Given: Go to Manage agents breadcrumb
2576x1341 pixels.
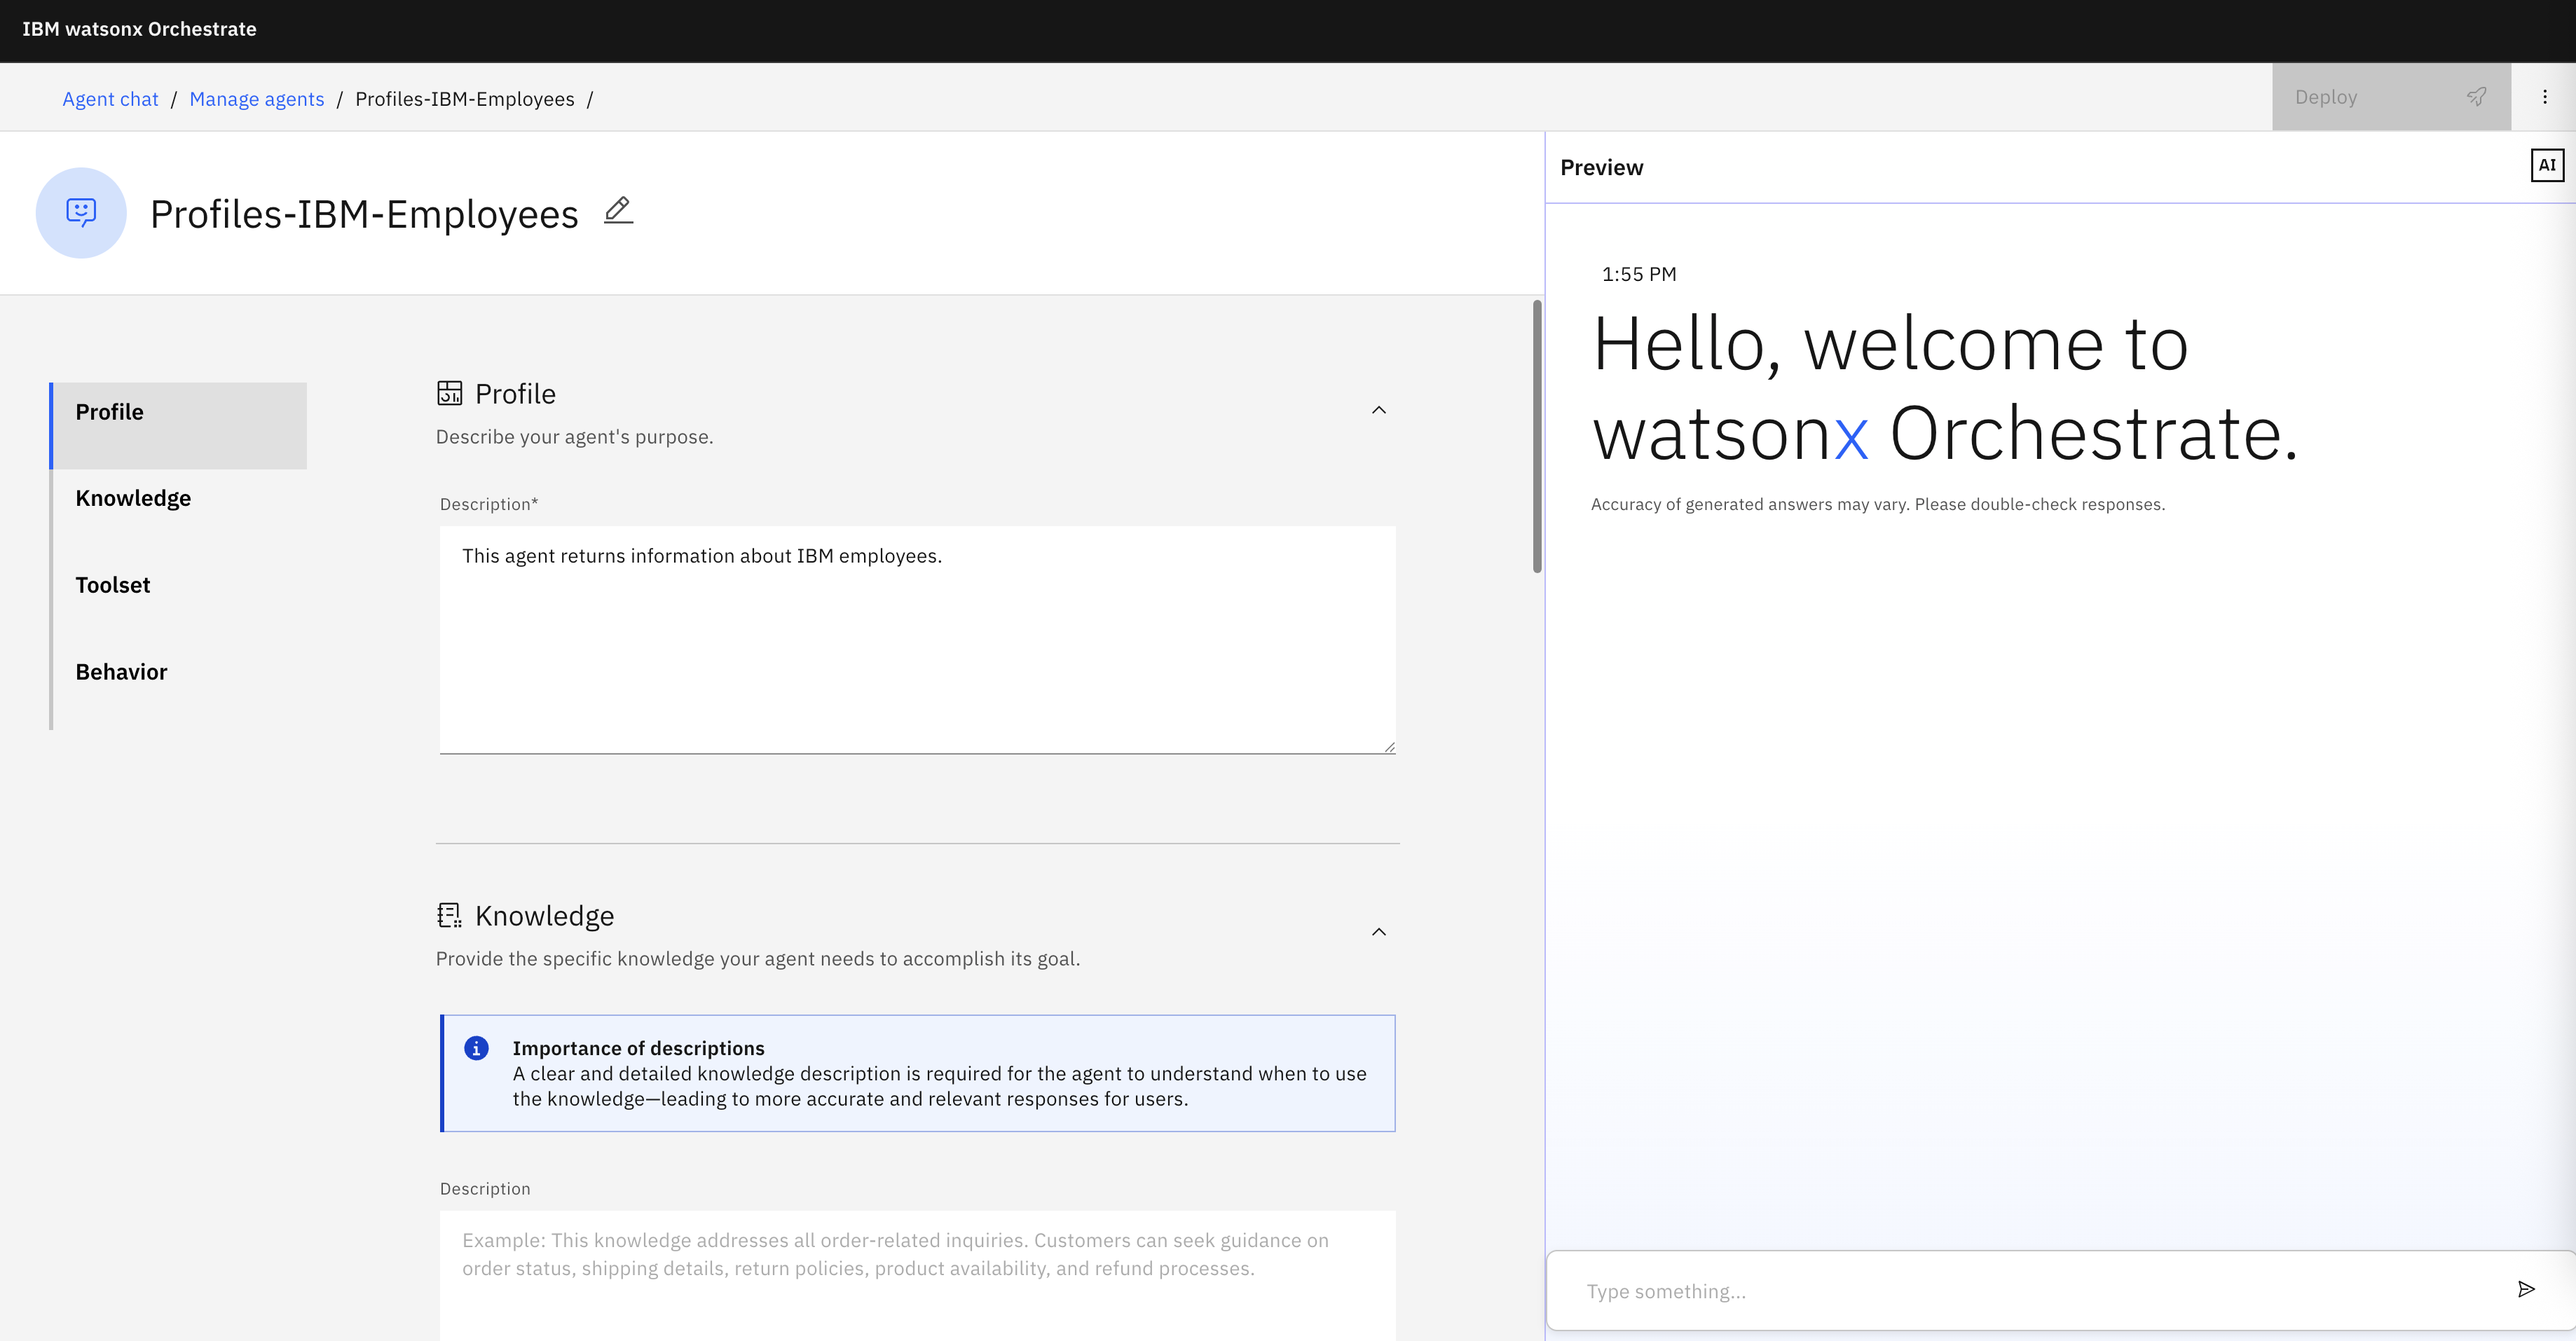Looking at the screenshot, I should (257, 99).
